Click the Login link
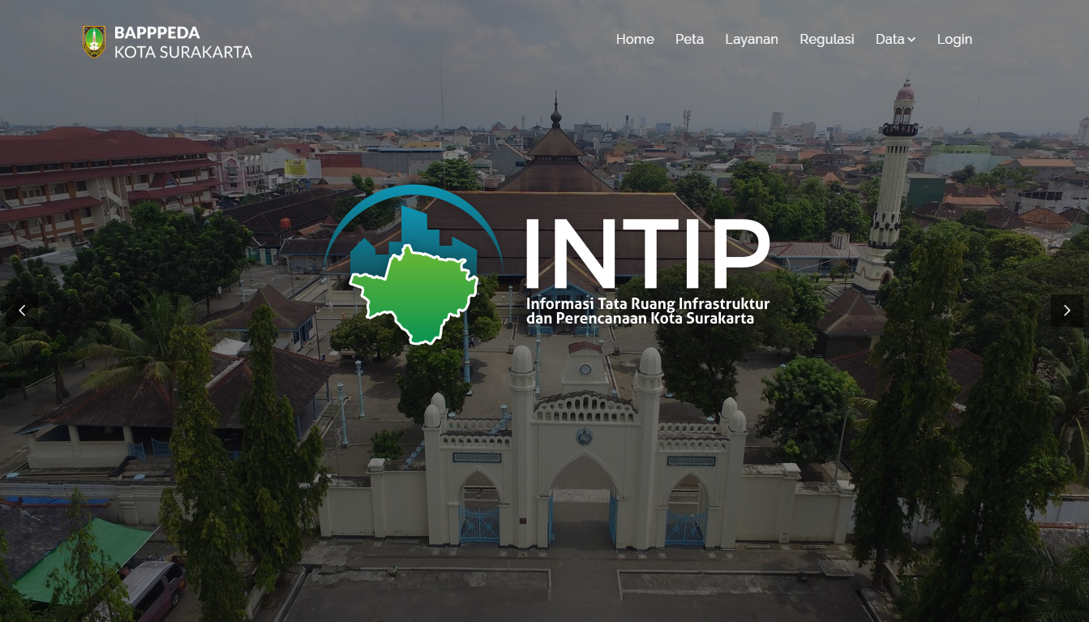1089x622 pixels. [x=954, y=39]
